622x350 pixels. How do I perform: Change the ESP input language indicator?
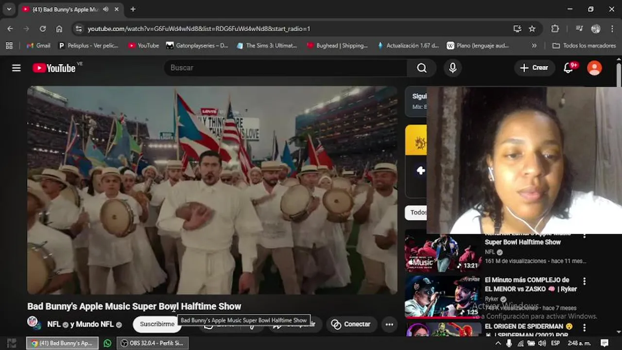click(x=555, y=343)
